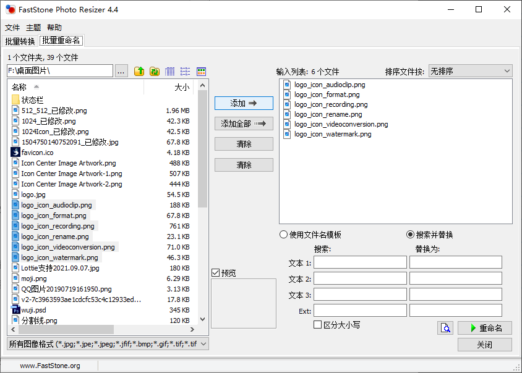Click the rename preview magnifier icon

pos(445,328)
